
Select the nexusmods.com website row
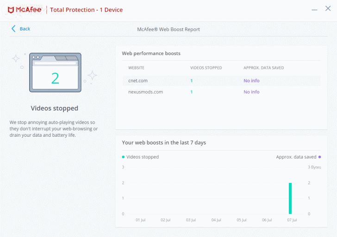pos(221,92)
